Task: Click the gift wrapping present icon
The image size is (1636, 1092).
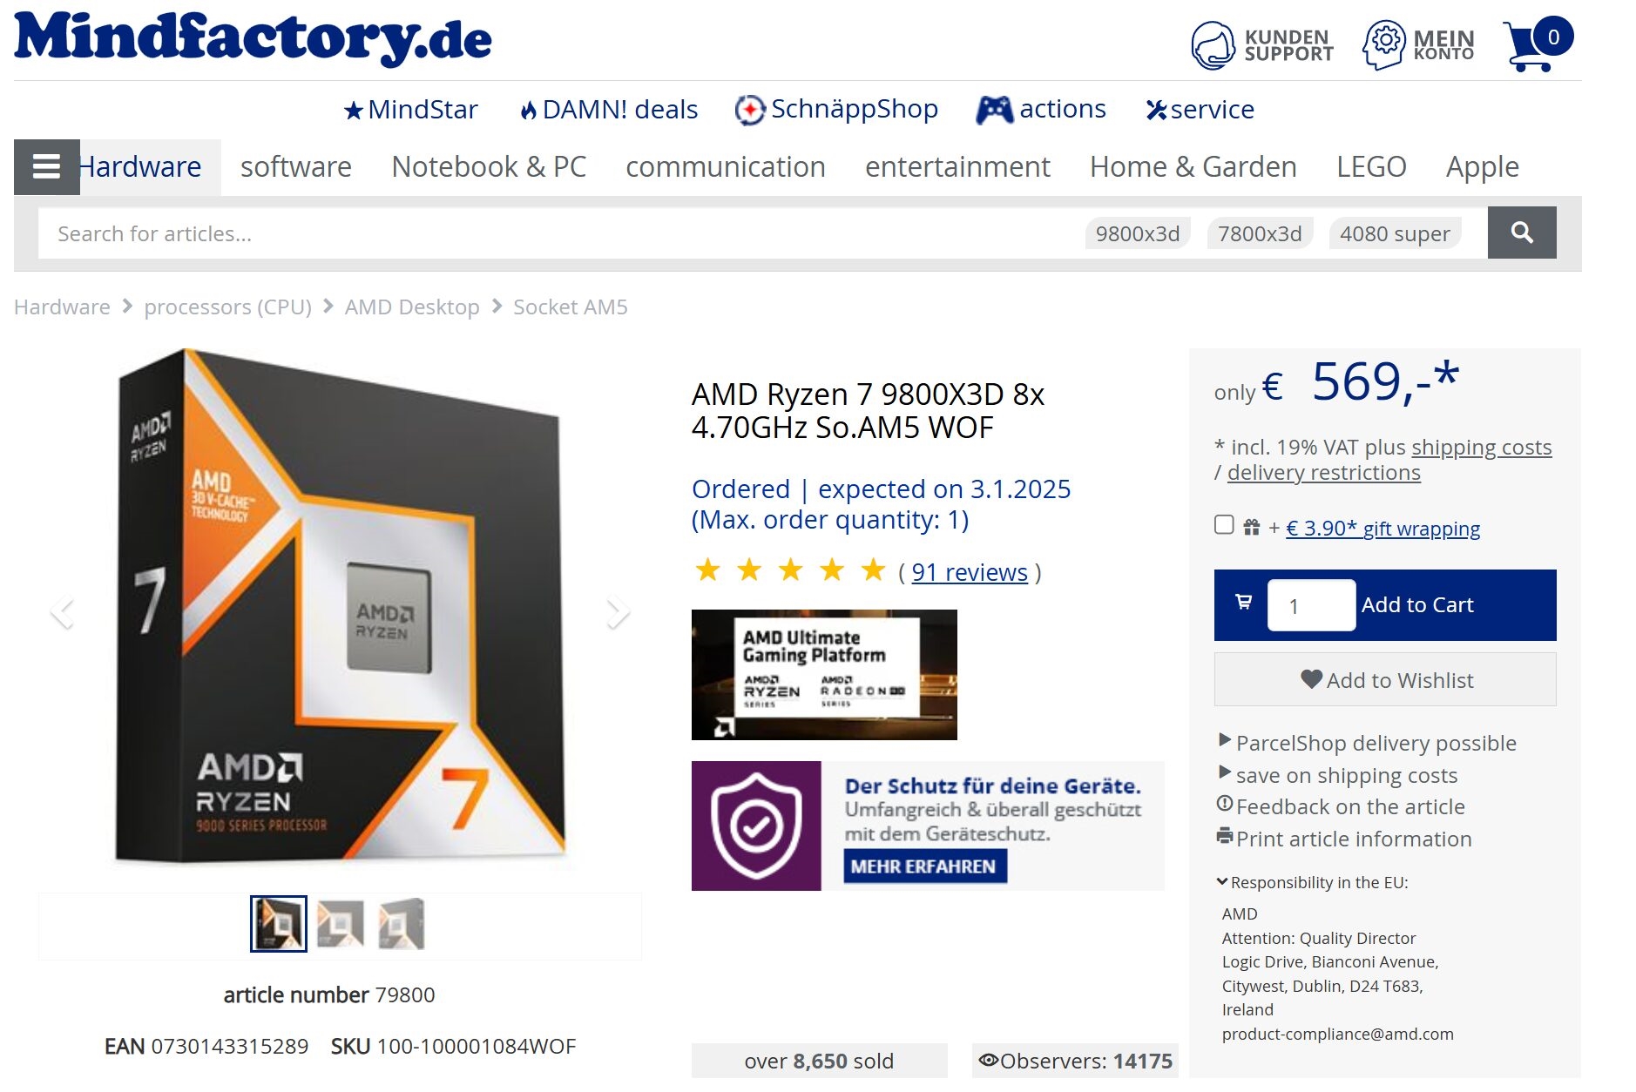Action: [1252, 527]
